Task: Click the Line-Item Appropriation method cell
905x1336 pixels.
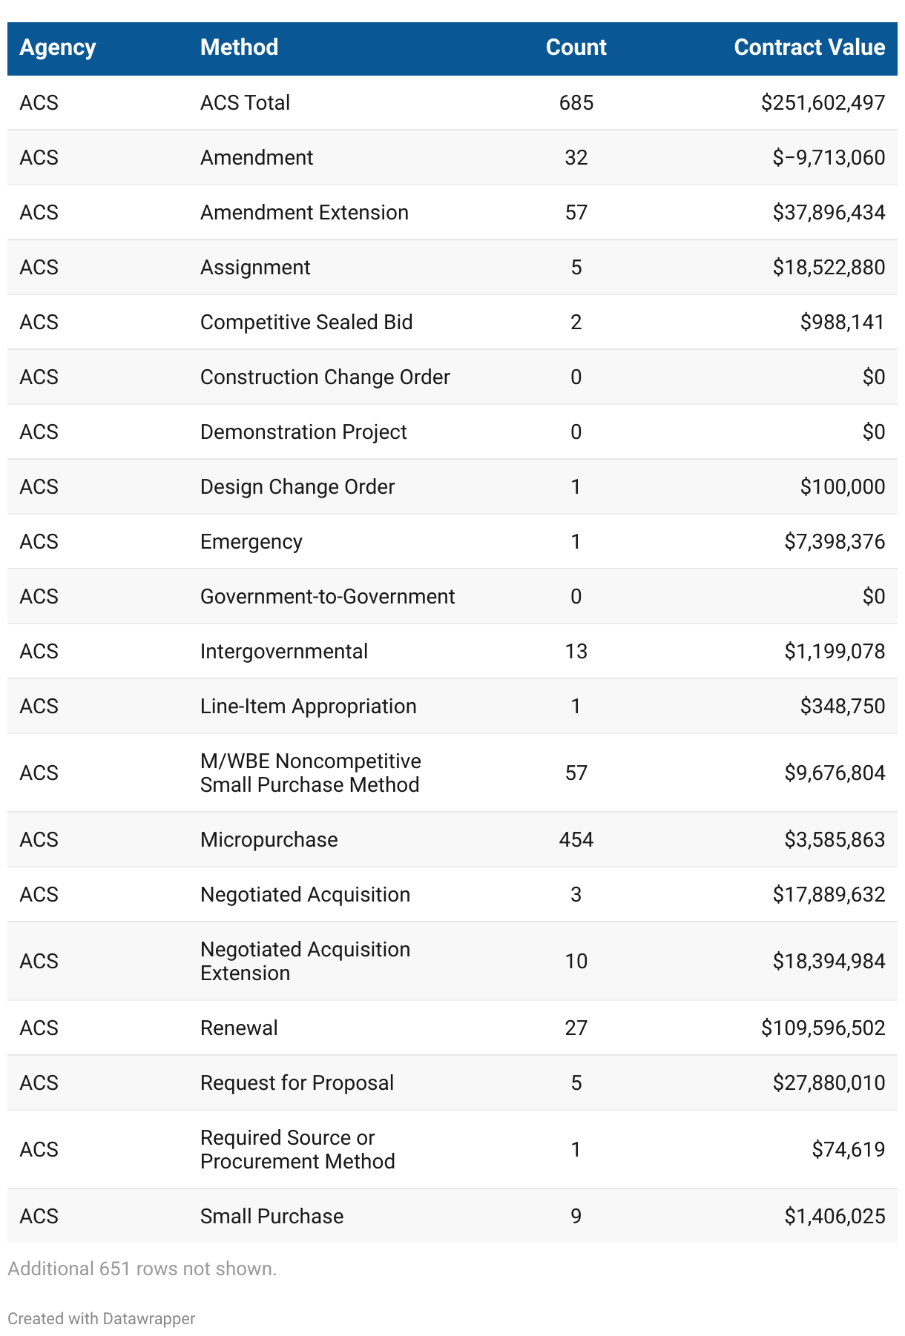Action: [x=308, y=706]
